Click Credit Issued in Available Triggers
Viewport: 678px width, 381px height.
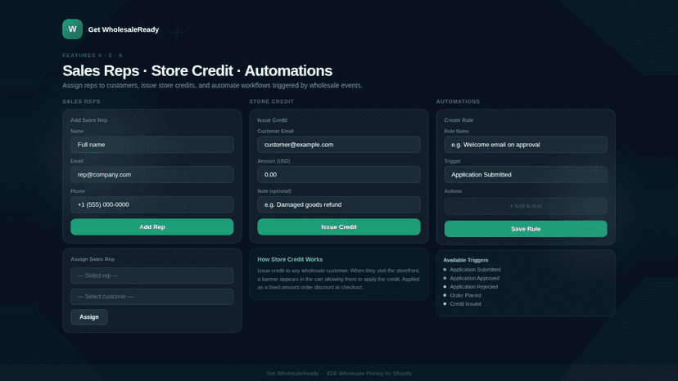point(465,304)
